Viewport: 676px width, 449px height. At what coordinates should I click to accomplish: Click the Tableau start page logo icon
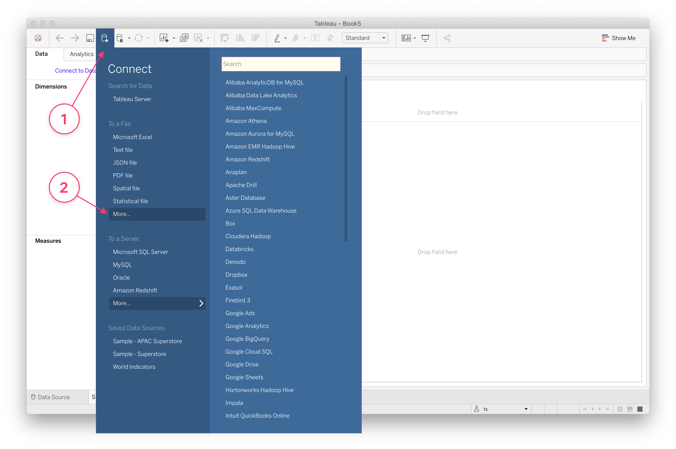pos(38,38)
